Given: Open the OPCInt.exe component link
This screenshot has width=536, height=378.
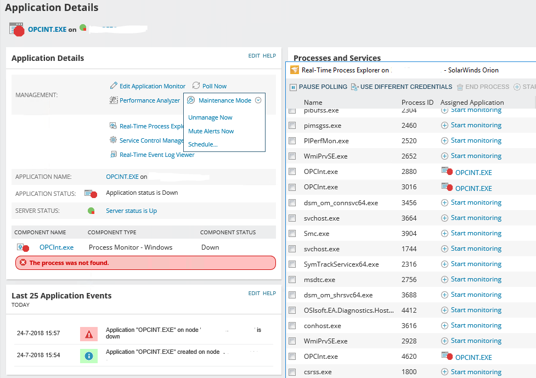Looking at the screenshot, I should [57, 247].
